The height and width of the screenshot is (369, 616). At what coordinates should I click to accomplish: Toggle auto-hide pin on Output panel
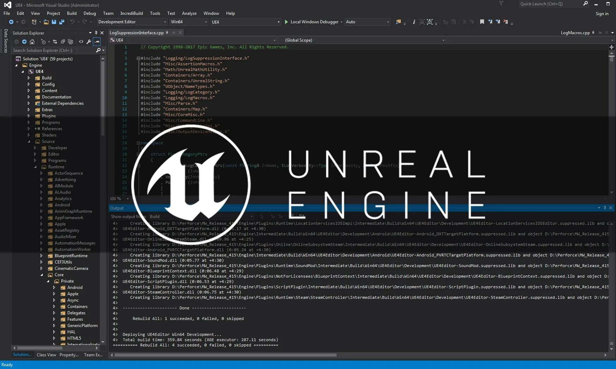pos(605,208)
